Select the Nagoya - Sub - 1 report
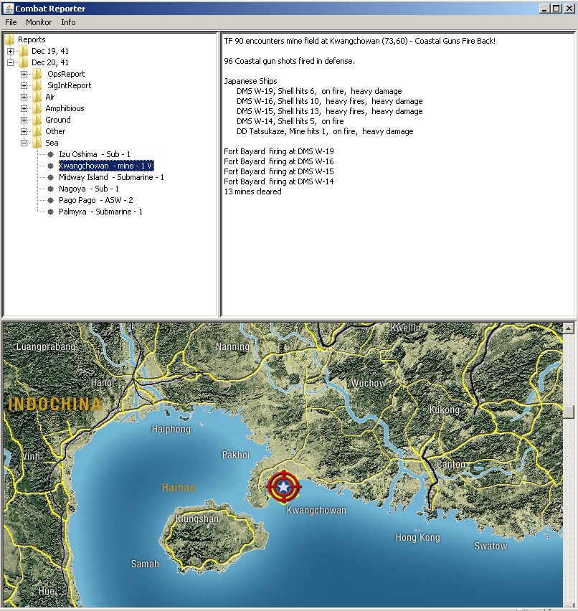The image size is (578, 611). 89,189
